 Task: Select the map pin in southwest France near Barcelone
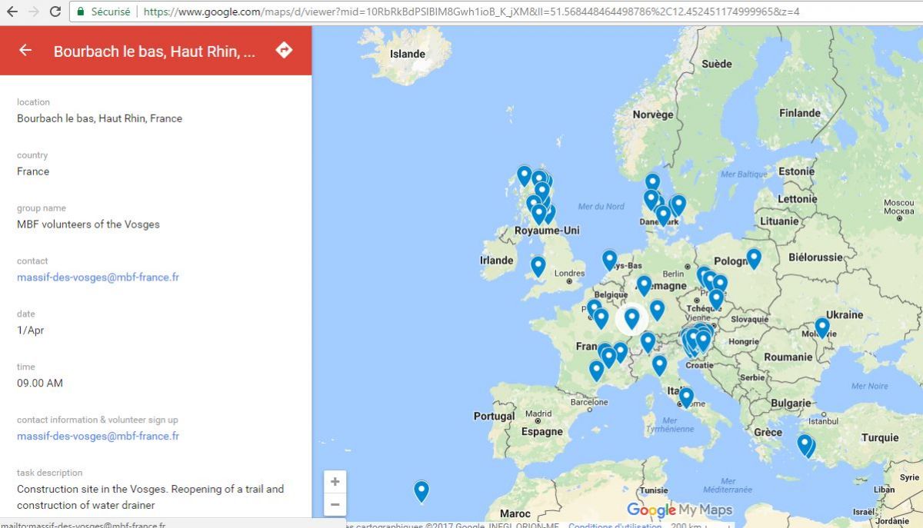click(597, 370)
